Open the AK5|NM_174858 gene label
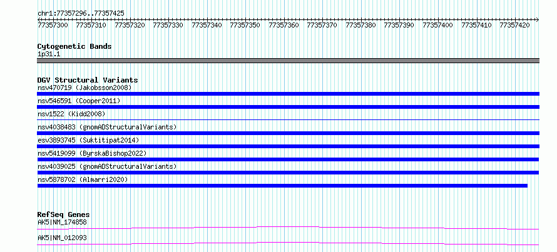This screenshot has height=252, width=557. (62, 223)
